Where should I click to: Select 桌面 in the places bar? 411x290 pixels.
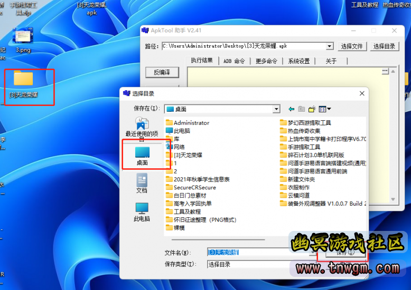pyautogui.click(x=142, y=156)
